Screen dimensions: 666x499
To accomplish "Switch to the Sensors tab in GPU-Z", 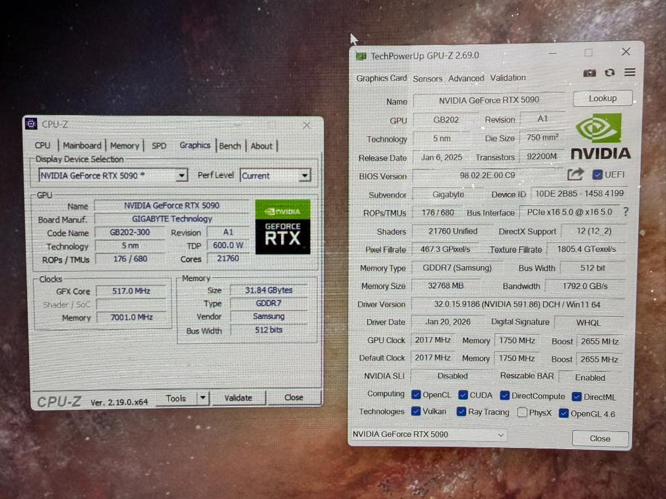I will (427, 78).
